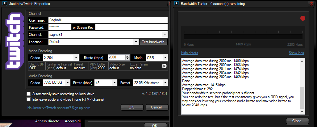Expand the audio Format 22.05 KHz dropdown

pyautogui.click(x=165, y=83)
